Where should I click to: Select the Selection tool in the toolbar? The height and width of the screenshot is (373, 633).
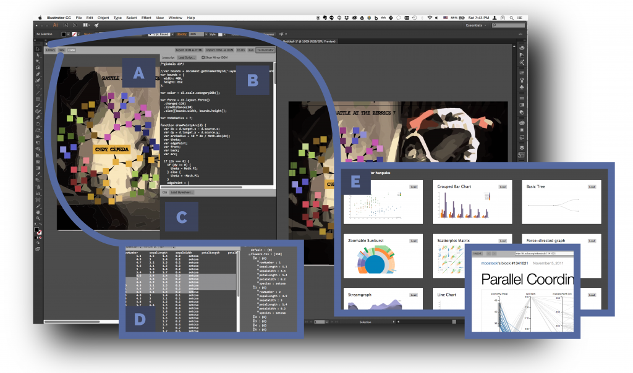(x=38, y=49)
